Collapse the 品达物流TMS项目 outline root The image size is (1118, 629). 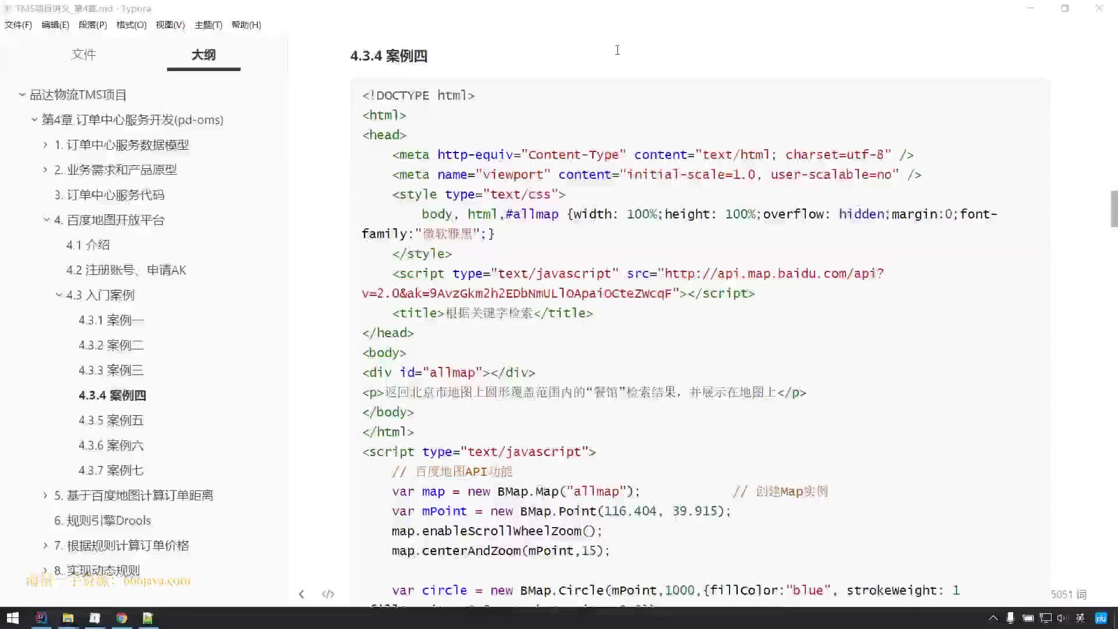[x=22, y=94]
